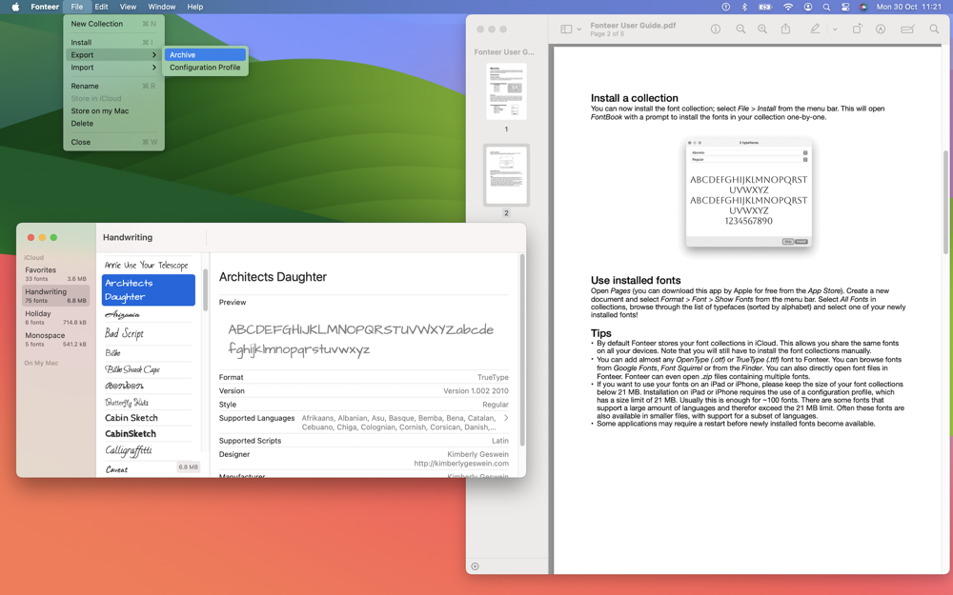Search the PDF in Preview toolbar
The image size is (953, 595).
934,30
